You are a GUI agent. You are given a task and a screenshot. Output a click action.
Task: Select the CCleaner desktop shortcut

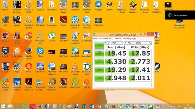pos(29,37)
